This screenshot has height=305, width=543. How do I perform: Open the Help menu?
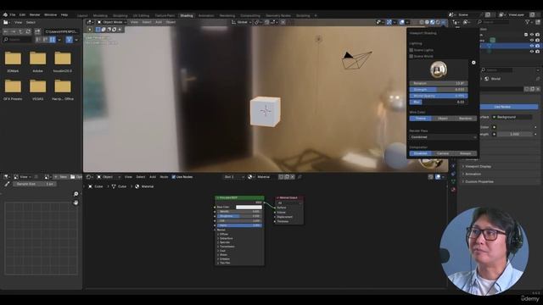[64, 15]
